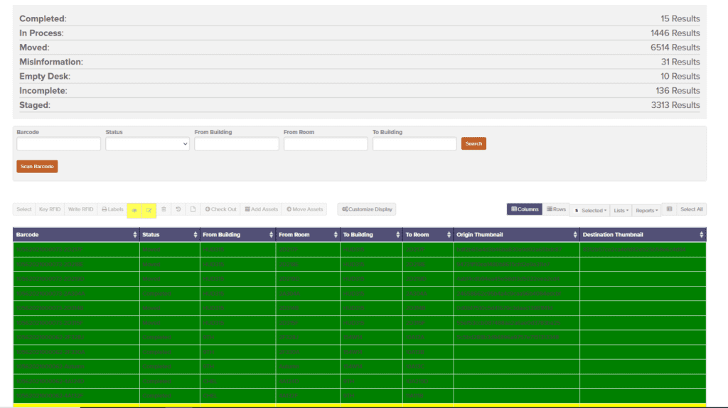Switch to Columns view
Image resolution: width=728 pixels, height=408 pixels.
(525, 209)
